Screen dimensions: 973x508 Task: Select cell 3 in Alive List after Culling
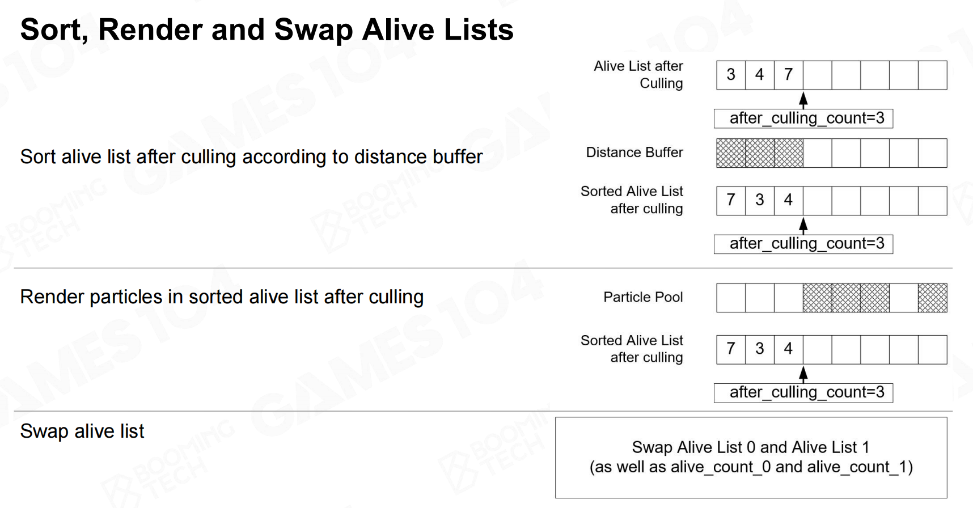pos(731,75)
